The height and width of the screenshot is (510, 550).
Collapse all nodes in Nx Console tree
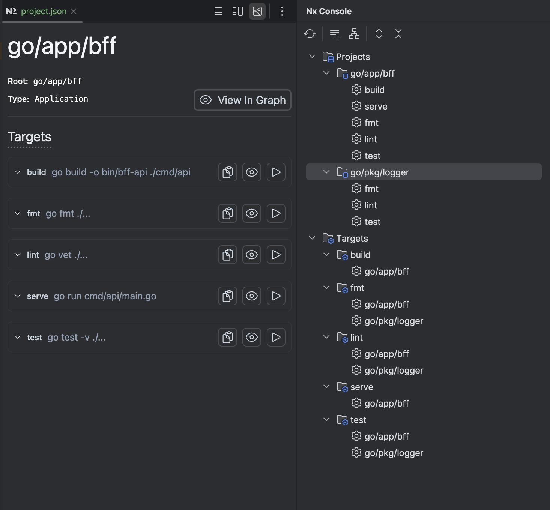point(398,34)
